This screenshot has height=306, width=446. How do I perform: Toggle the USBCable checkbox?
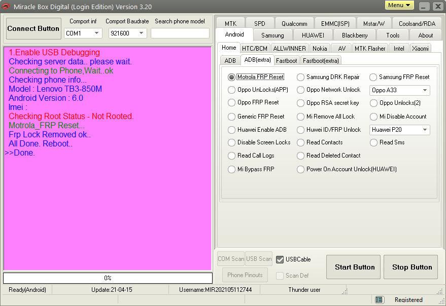tap(280, 259)
